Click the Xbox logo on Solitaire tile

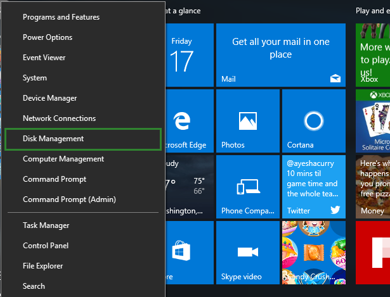374,95
